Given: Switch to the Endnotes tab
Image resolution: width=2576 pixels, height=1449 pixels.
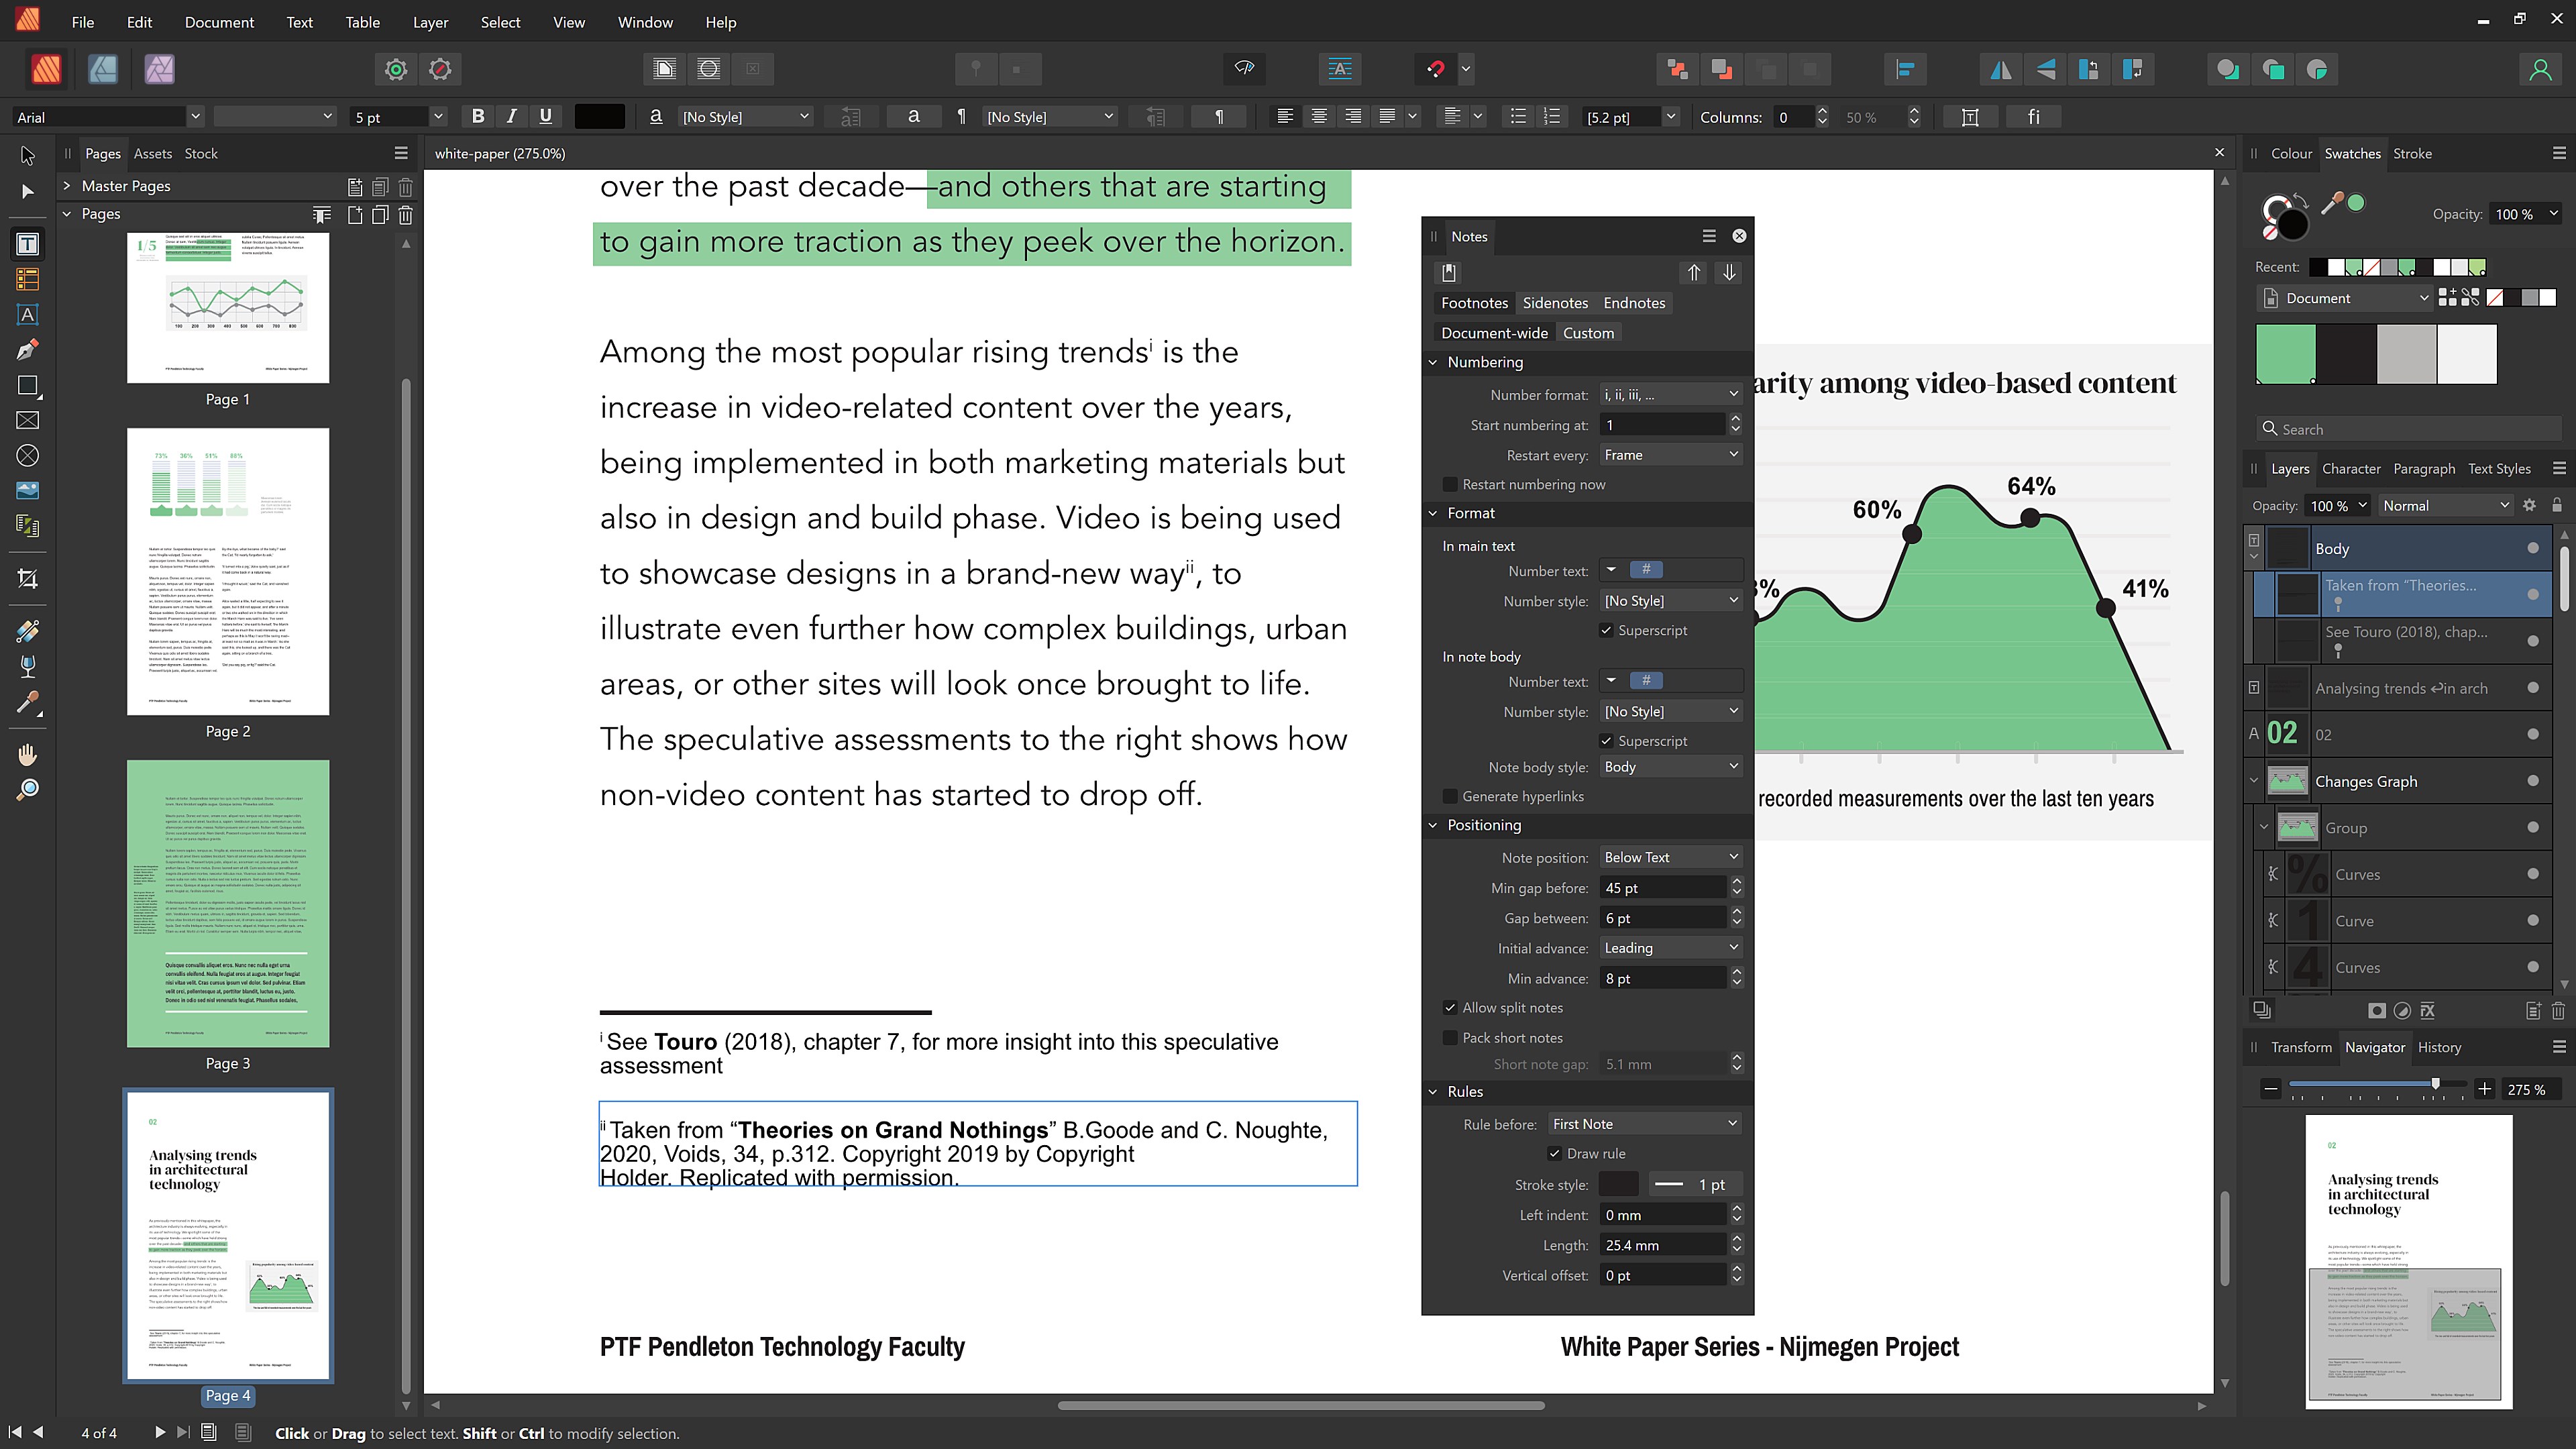Looking at the screenshot, I should (x=1634, y=303).
